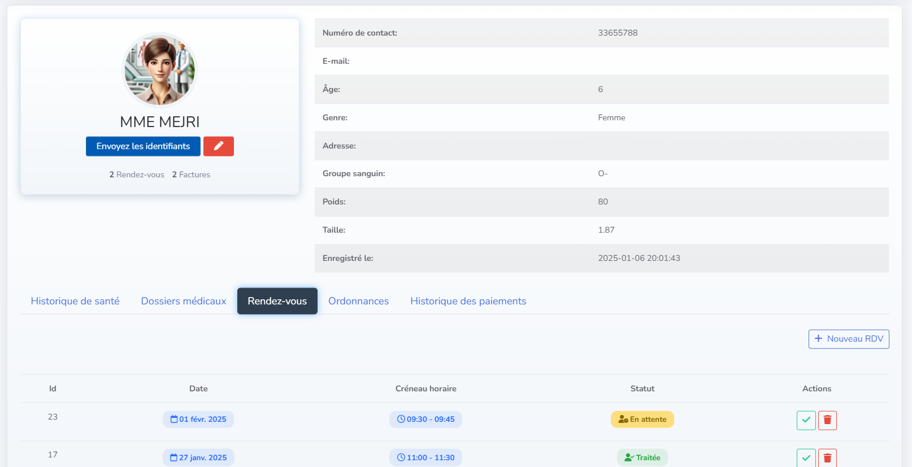
Task: Click the 2 Factures count link
Action: pos(191,174)
